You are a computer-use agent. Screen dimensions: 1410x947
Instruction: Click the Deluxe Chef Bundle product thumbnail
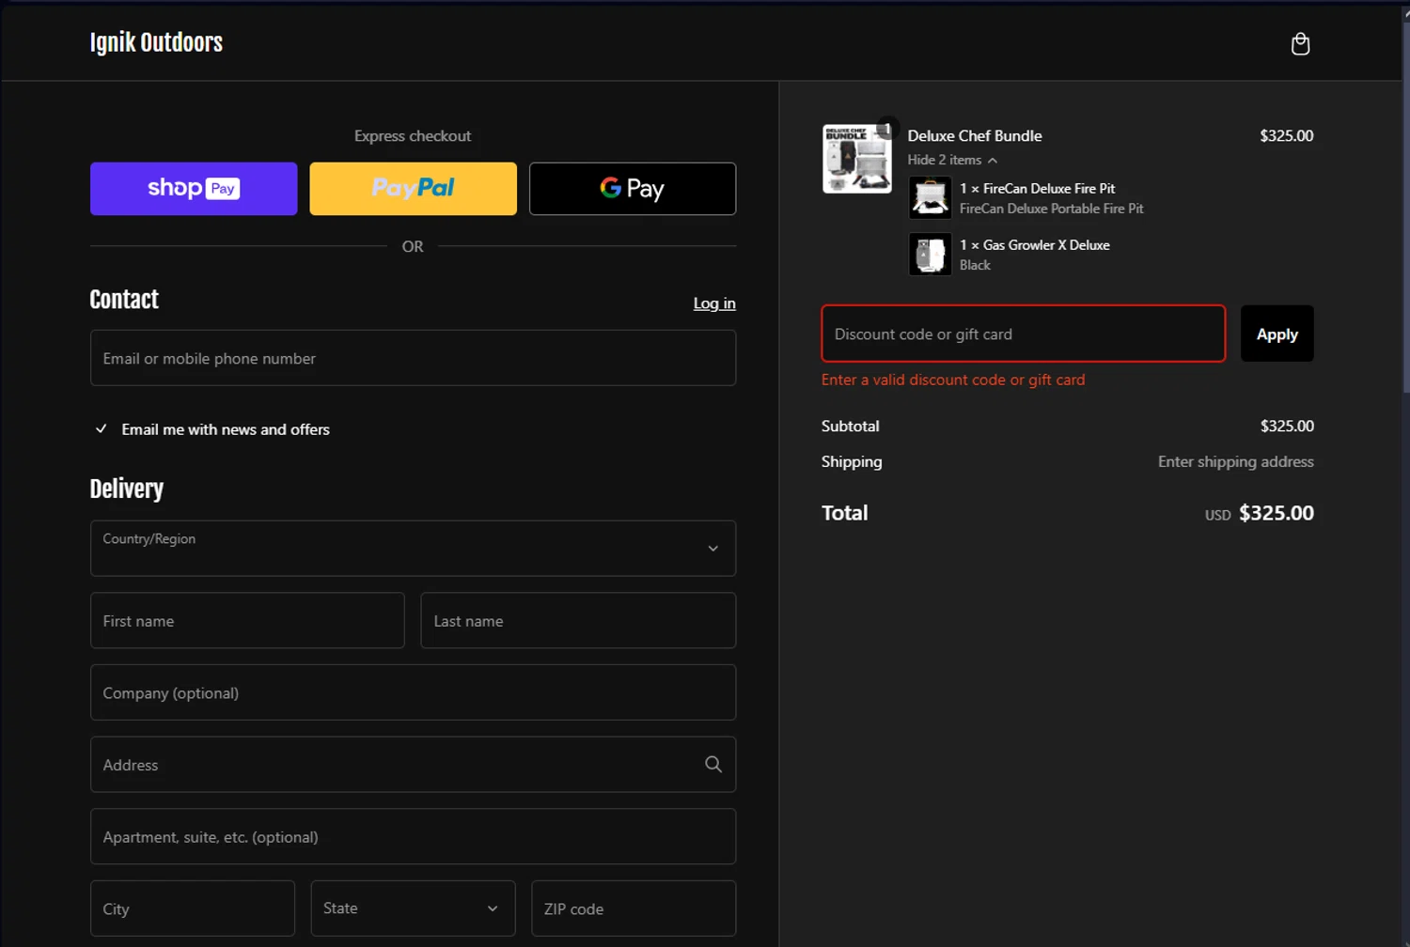[x=856, y=159]
